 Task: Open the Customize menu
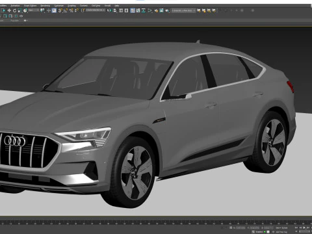(58, 6)
